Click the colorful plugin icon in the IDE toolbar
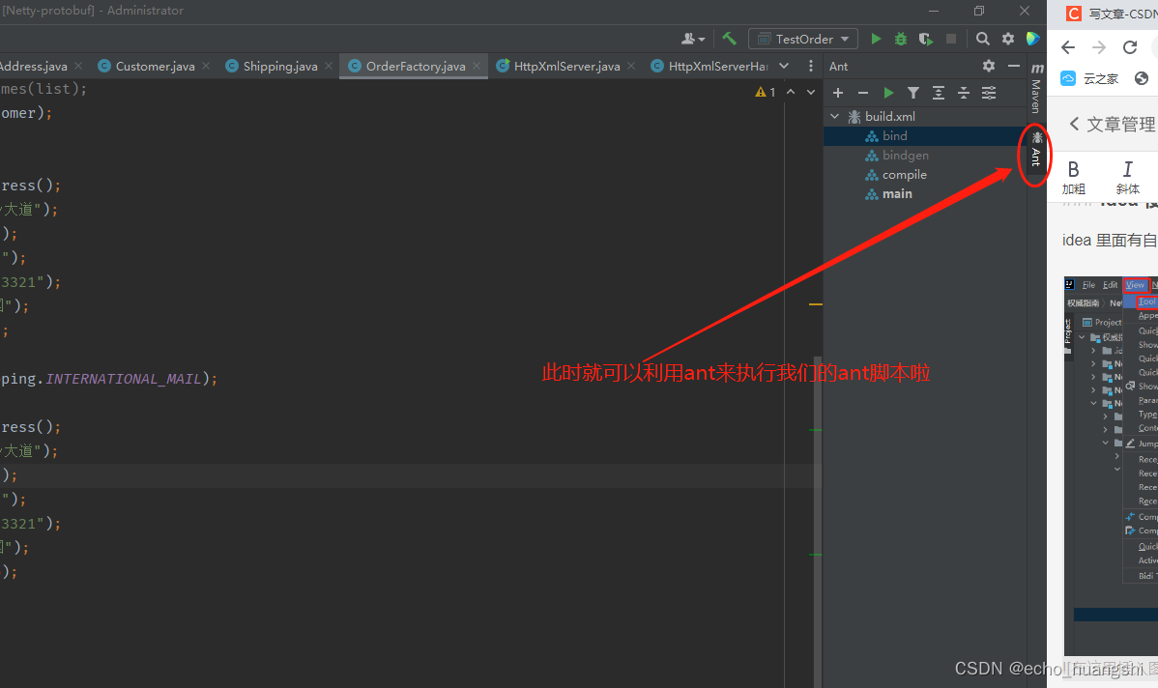 [x=1032, y=39]
